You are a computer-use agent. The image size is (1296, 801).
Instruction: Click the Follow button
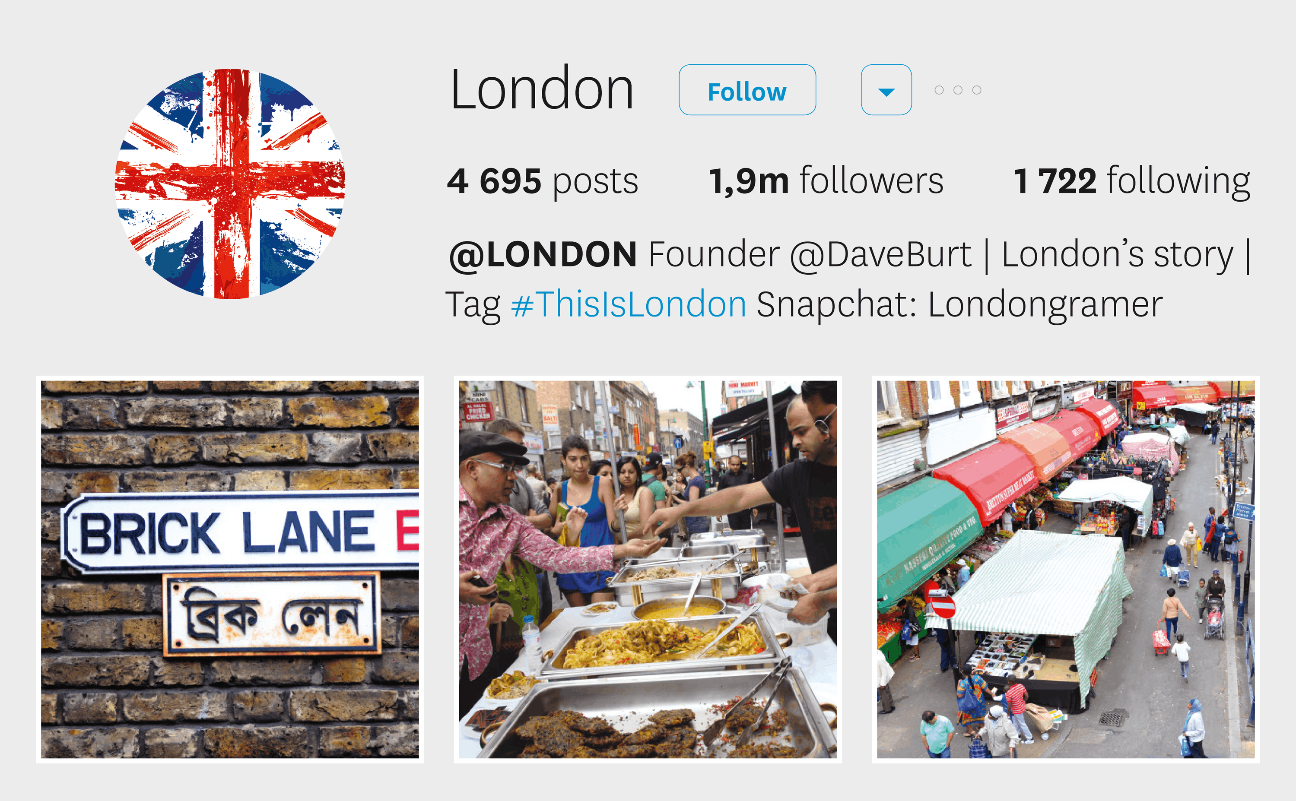click(x=747, y=89)
